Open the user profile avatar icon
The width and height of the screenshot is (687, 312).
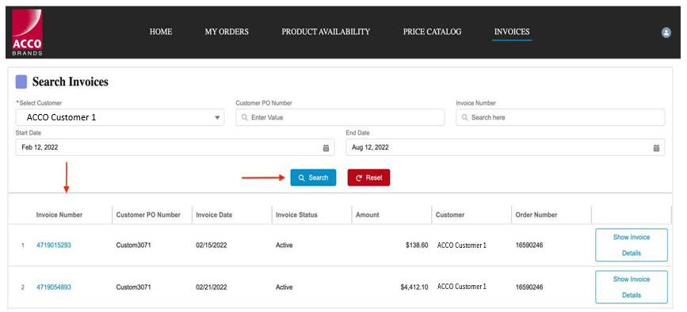(666, 32)
